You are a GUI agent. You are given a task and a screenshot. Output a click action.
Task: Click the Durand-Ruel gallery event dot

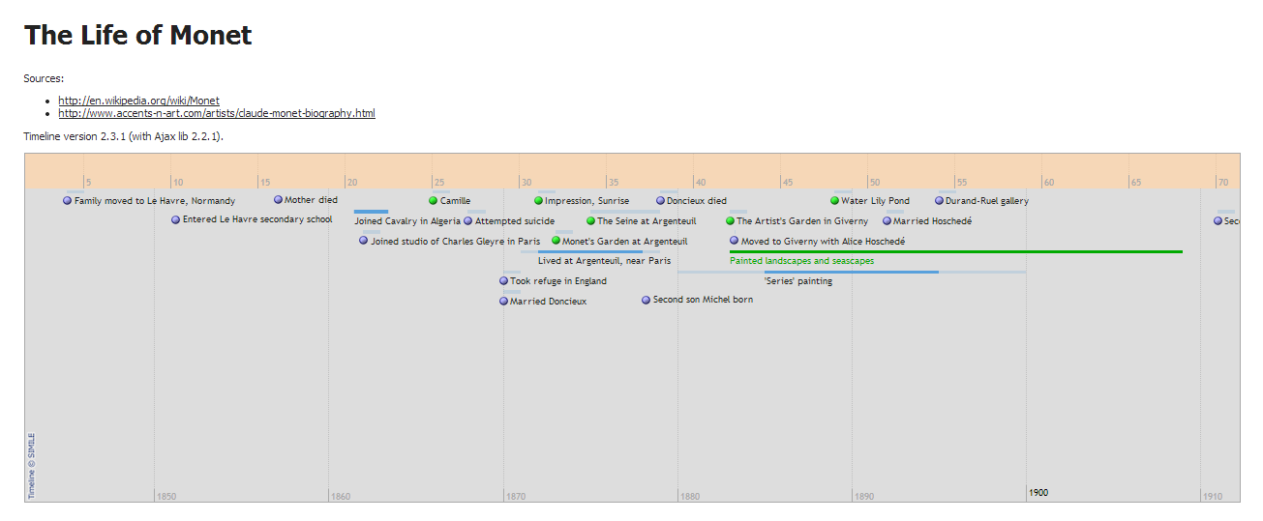click(x=939, y=201)
